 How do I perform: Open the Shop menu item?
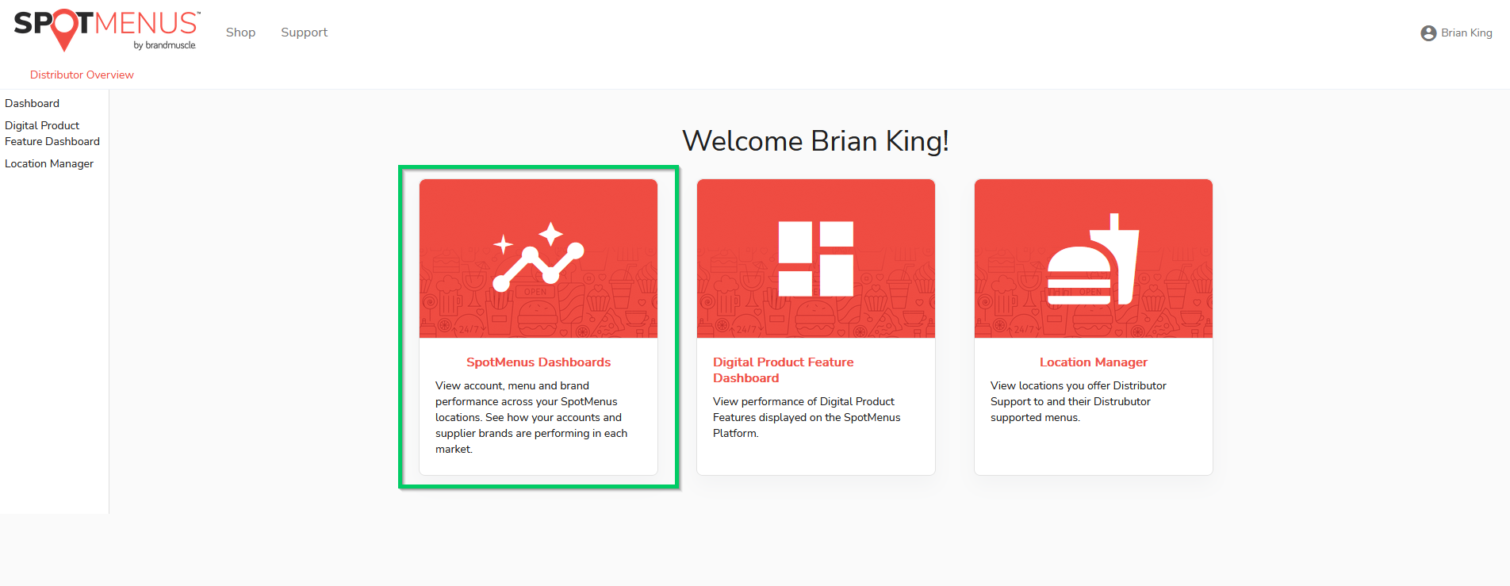point(240,33)
